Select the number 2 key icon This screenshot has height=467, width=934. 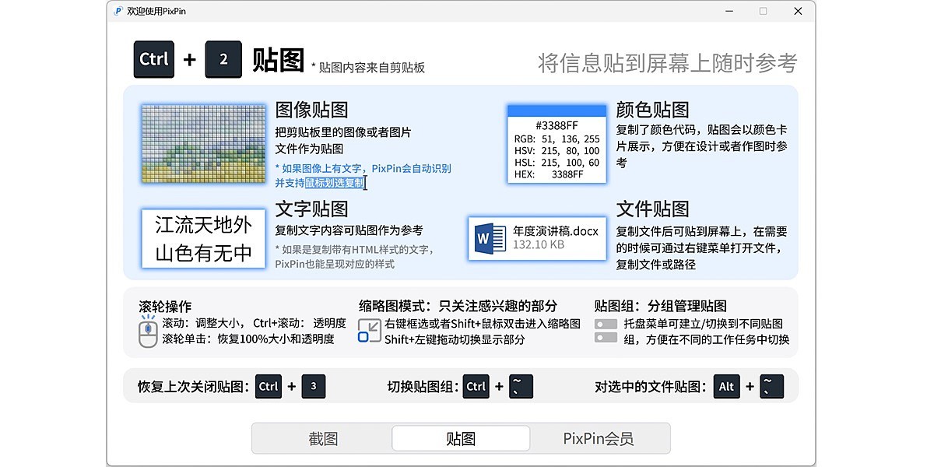(223, 59)
